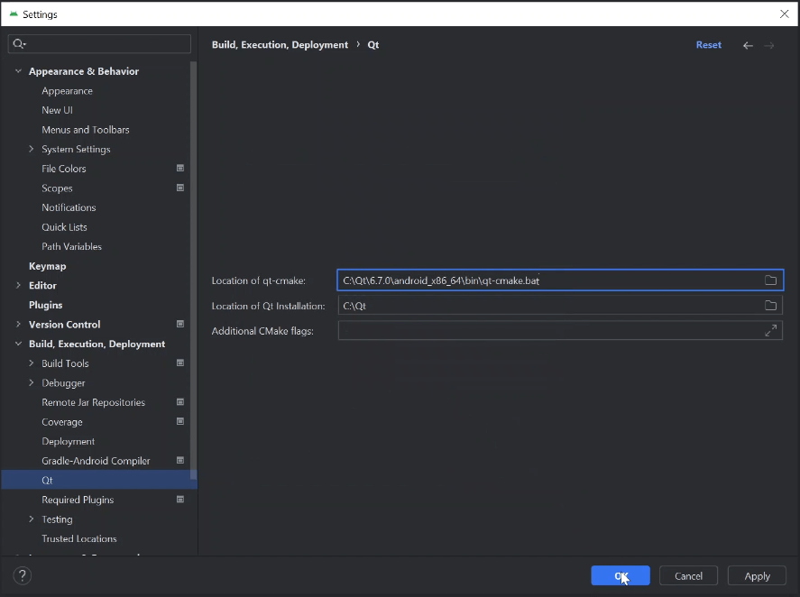This screenshot has width=800, height=597.
Task: Click the Location of Qt Installation field
Action: [x=548, y=306]
